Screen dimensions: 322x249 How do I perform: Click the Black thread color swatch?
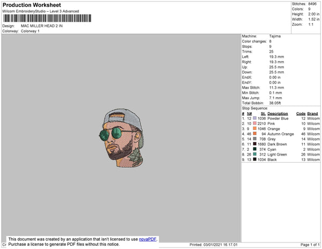click(254, 159)
